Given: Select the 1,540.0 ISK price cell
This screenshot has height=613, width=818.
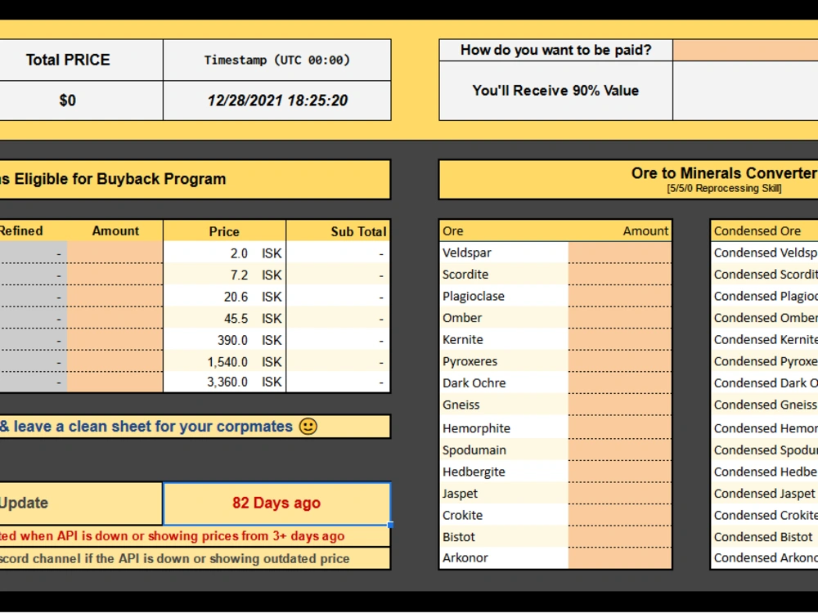Looking at the screenshot, I should click(x=224, y=362).
